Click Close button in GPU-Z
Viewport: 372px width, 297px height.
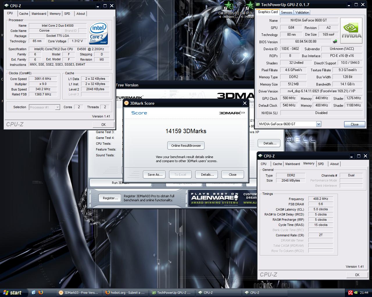coord(355,124)
